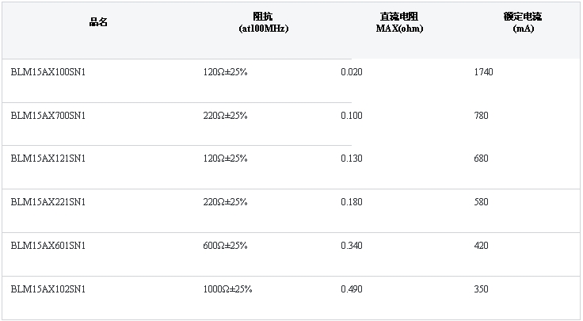Choose the BLM15AX221SN1 part name
The image size is (583, 321).
pos(48,202)
